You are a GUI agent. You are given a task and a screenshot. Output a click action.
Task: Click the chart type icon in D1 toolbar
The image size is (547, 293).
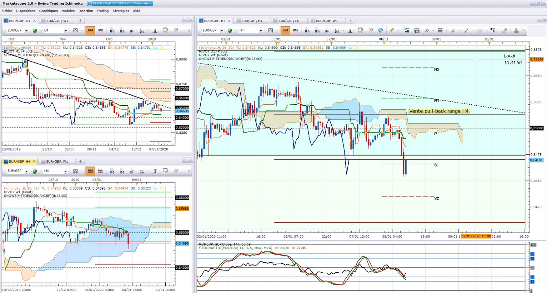tap(75, 30)
